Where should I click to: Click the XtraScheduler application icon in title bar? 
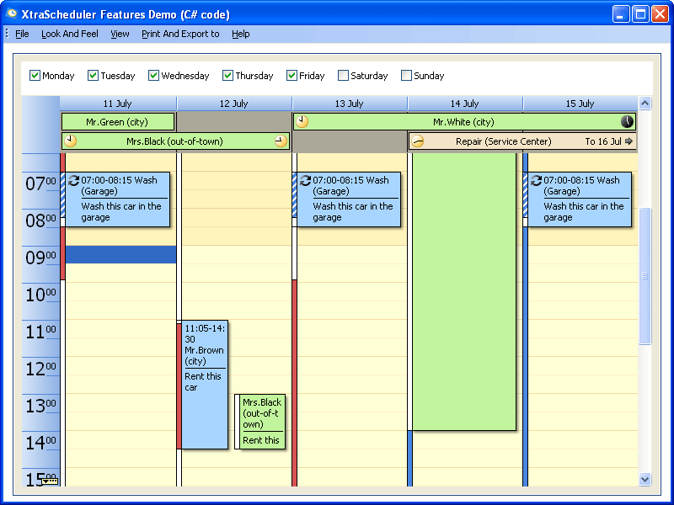click(x=11, y=13)
